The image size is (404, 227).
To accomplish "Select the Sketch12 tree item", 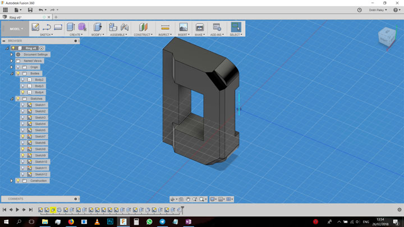I will click(x=34, y=174).
